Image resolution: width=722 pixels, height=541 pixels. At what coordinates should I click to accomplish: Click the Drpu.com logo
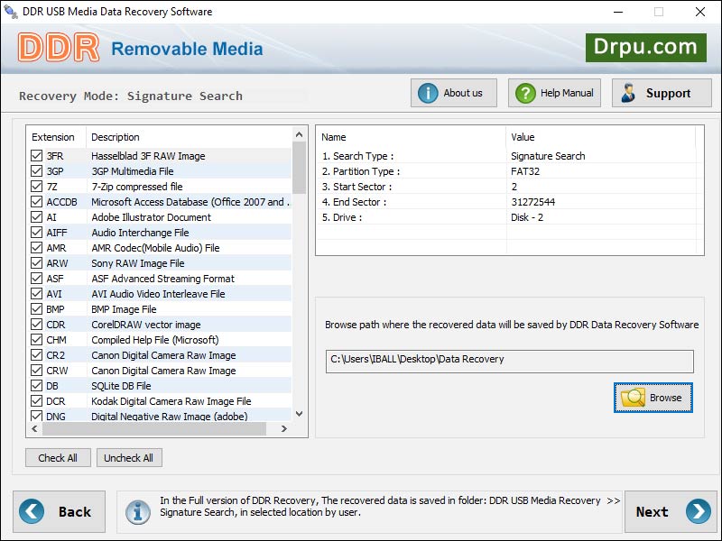point(647,47)
